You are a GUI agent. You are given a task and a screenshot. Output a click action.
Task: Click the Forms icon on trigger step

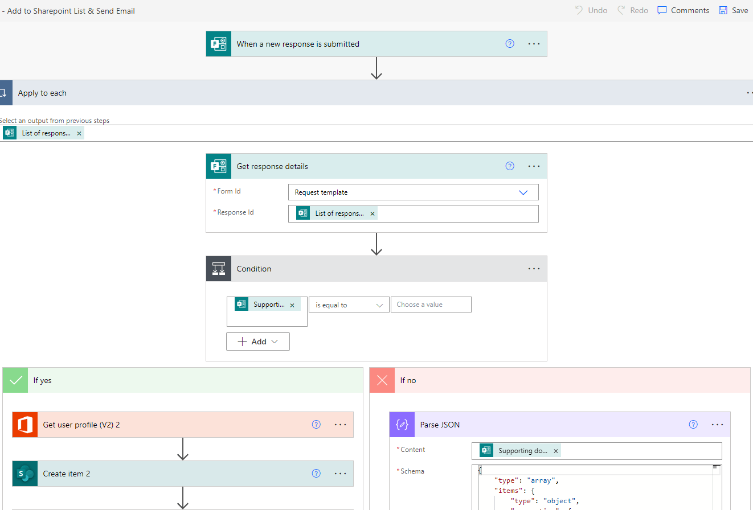click(x=219, y=44)
